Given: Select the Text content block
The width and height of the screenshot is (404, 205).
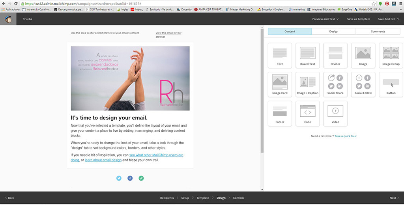Looking at the screenshot, I should (x=280, y=55).
